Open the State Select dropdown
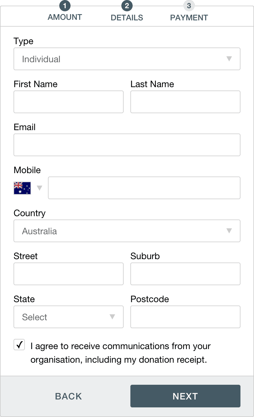254x417 pixels. tap(69, 317)
